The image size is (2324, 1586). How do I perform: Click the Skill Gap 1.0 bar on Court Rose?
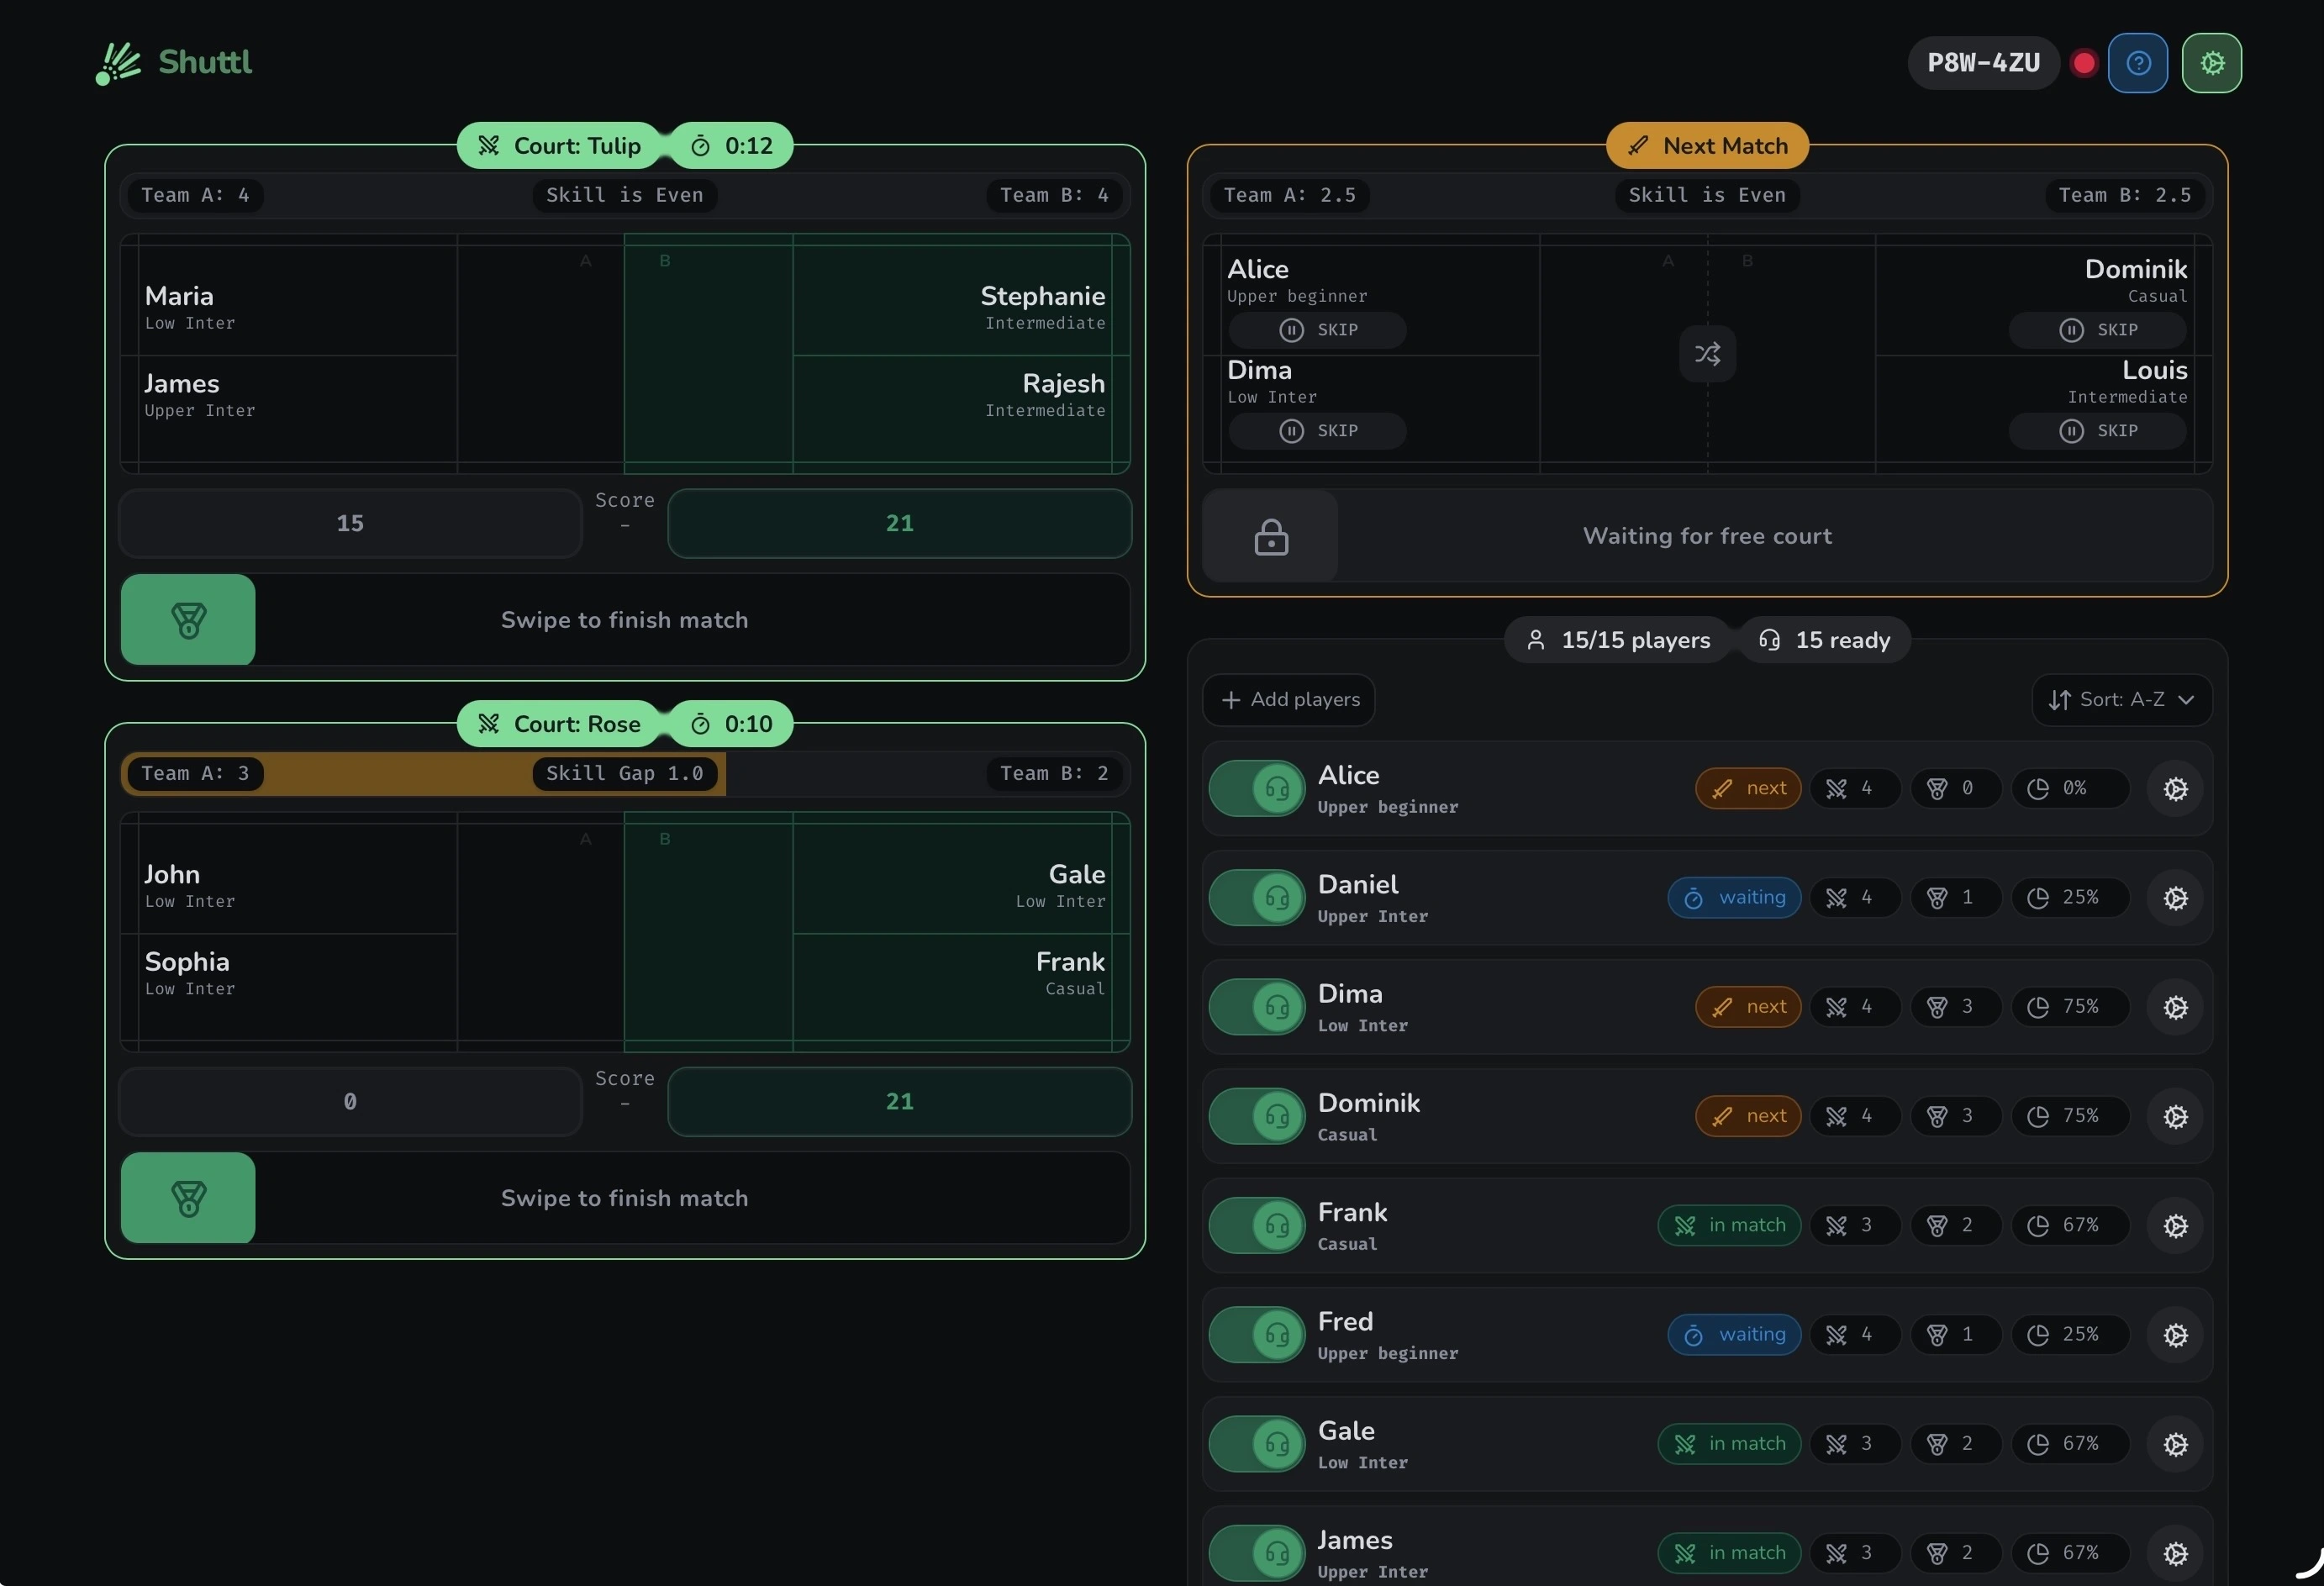(x=624, y=774)
